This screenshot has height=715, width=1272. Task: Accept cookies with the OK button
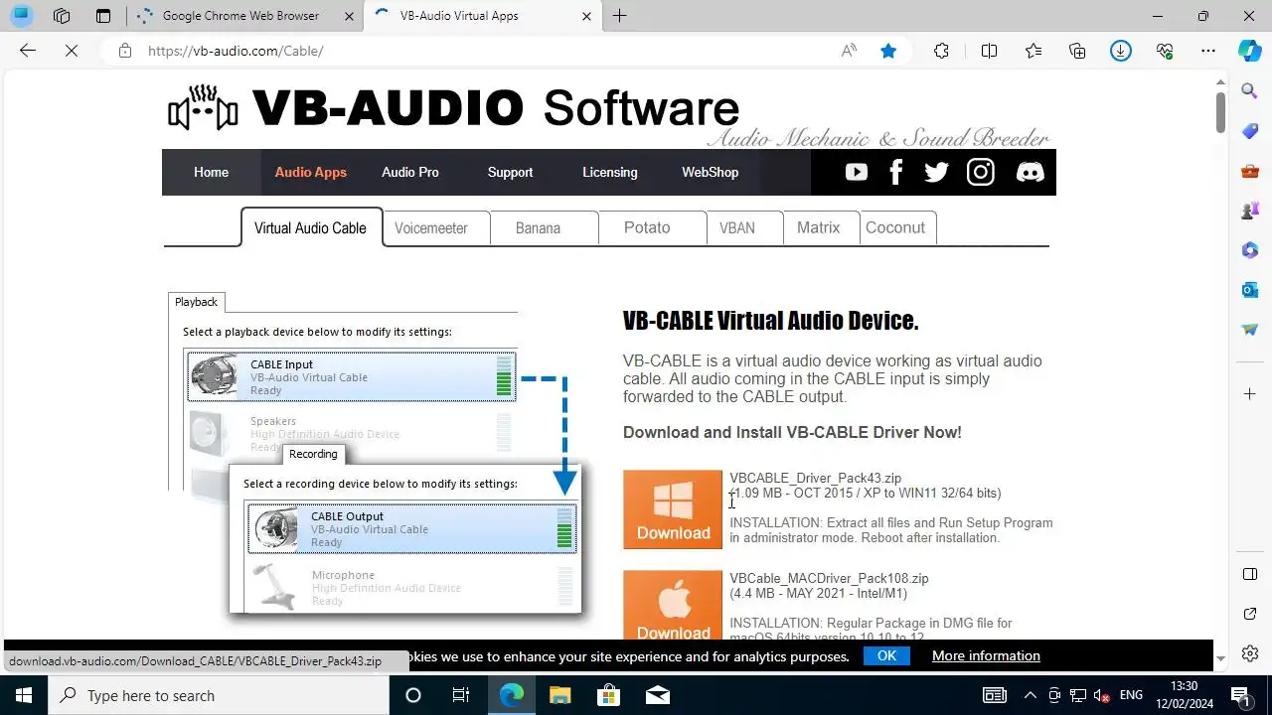pyautogui.click(x=887, y=655)
